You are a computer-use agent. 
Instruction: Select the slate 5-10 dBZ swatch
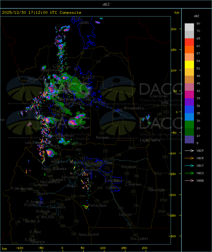coord(189,139)
